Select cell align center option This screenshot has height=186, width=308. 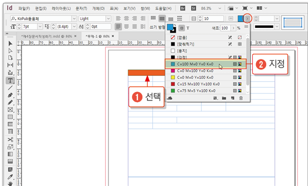[x=162, y=18]
